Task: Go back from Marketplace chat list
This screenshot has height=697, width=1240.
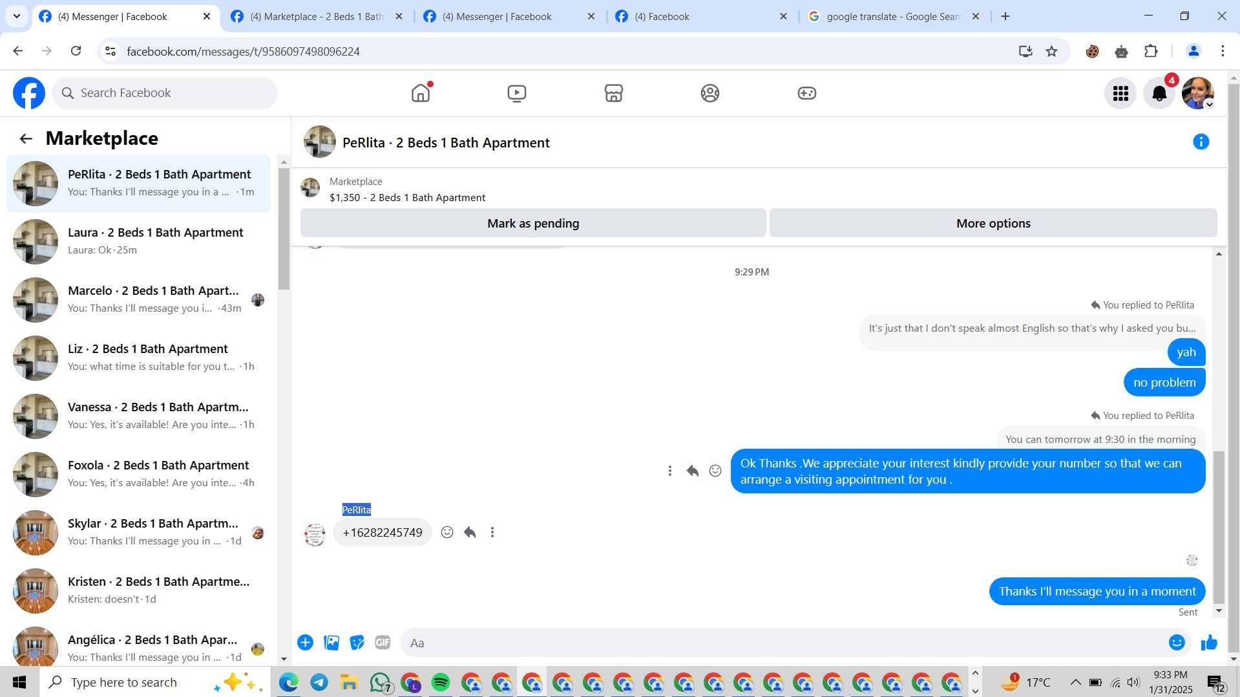Action: pyautogui.click(x=26, y=138)
